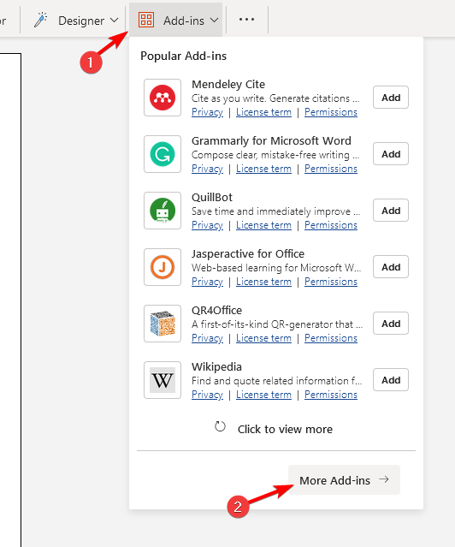Click the Grammarly add-in icon
Viewport: 455px width, 547px height.
coord(162,154)
